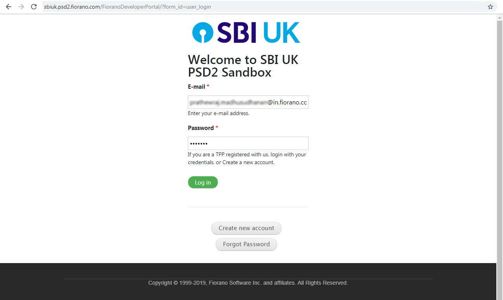Select the Forgot Password button

[246, 244]
